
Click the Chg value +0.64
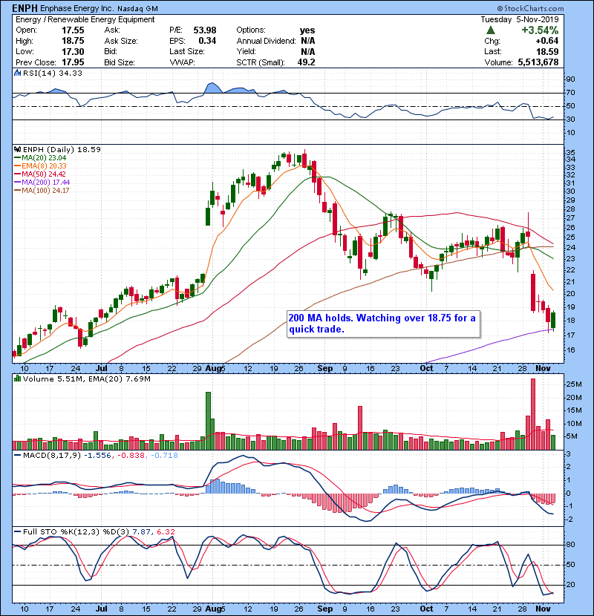[x=546, y=41]
